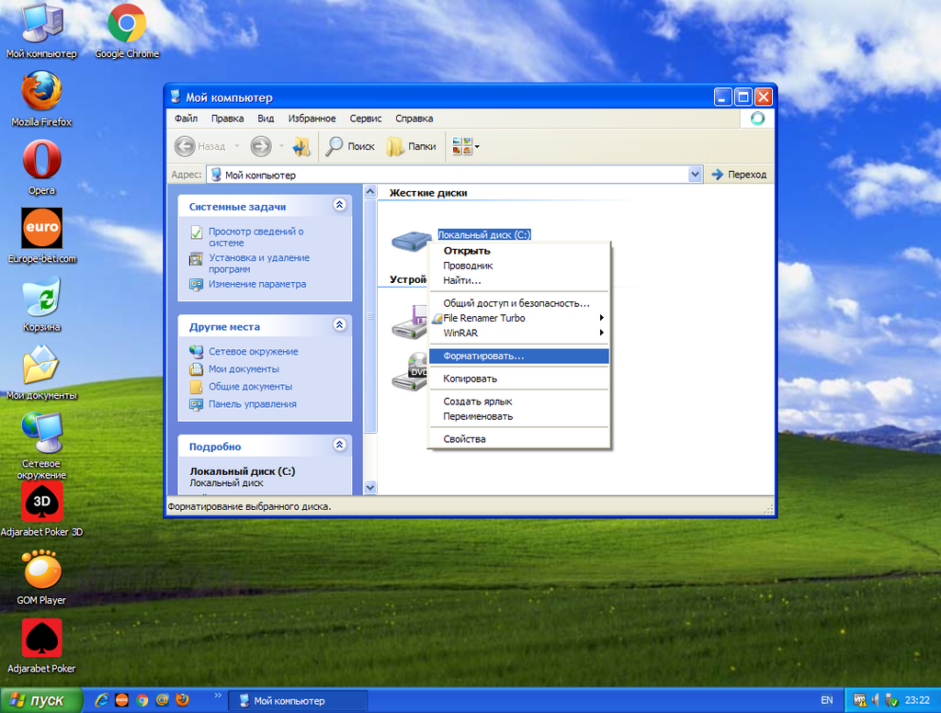Click Просмотр сведений о системе link
941x713 pixels.
[256, 237]
